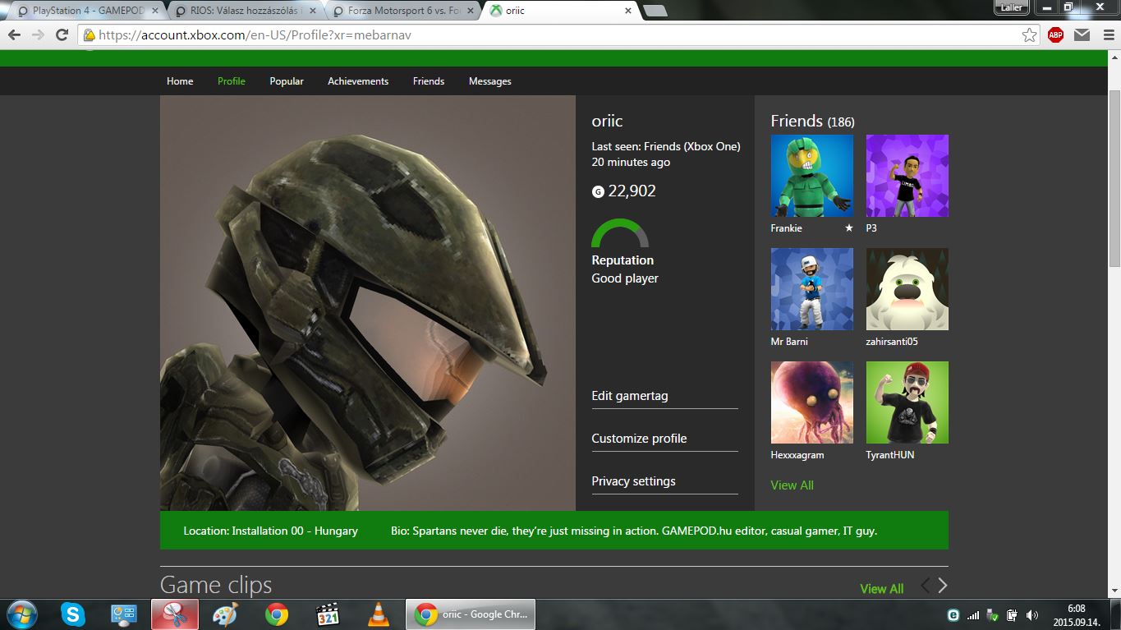Open P3's friend avatar
1121x630 pixels.
(907, 176)
